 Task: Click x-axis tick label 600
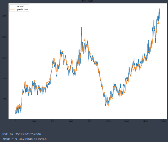pyautogui.click(x=71, y=121)
